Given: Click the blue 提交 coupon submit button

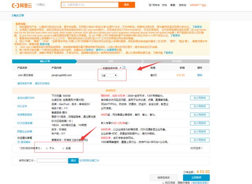Looking at the screenshot, I should click(x=73, y=160).
